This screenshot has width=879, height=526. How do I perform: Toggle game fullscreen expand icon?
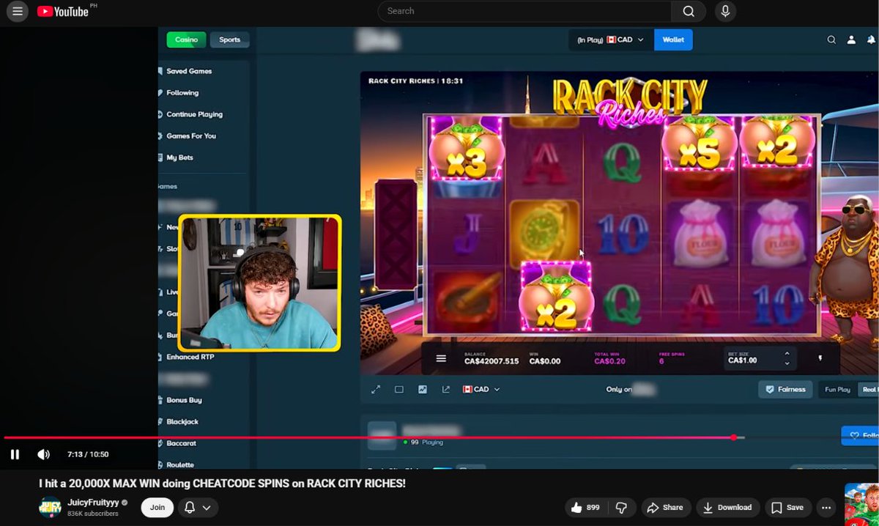376,390
